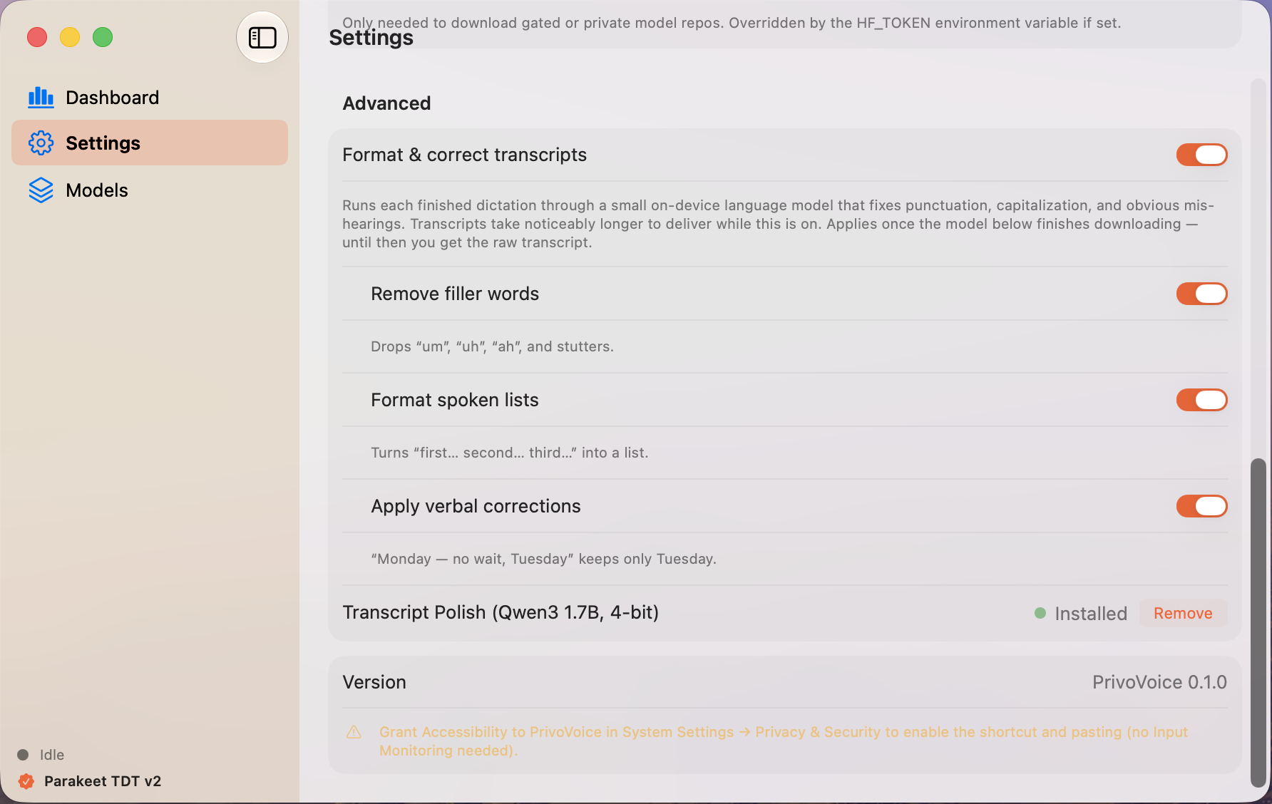
Task: Click the Drops um, uh, ah description
Action: click(x=492, y=346)
